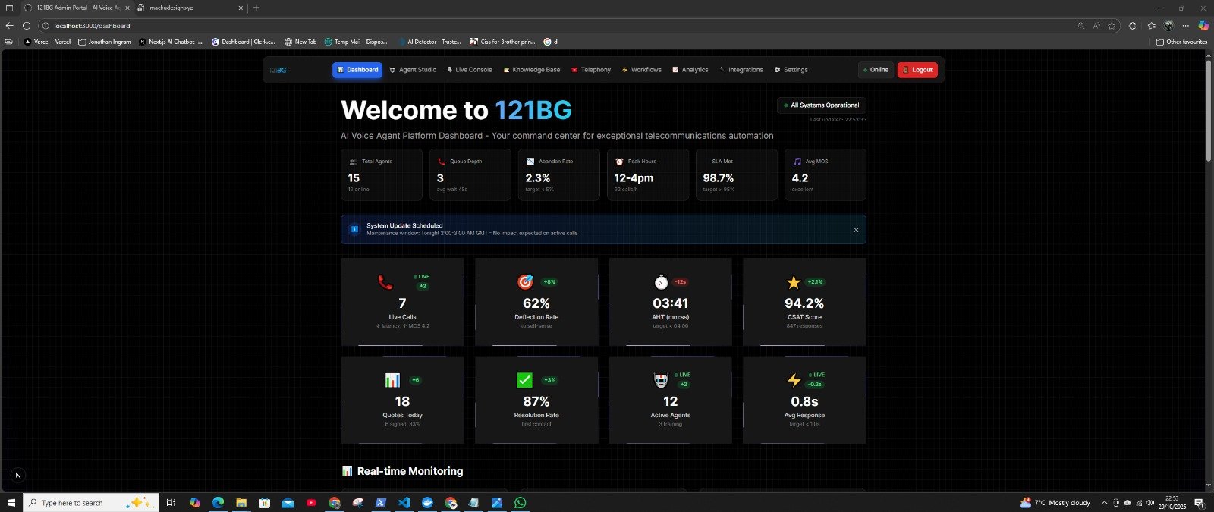Click the Active Agents robot icon
This screenshot has height=512, width=1214.
[661, 380]
